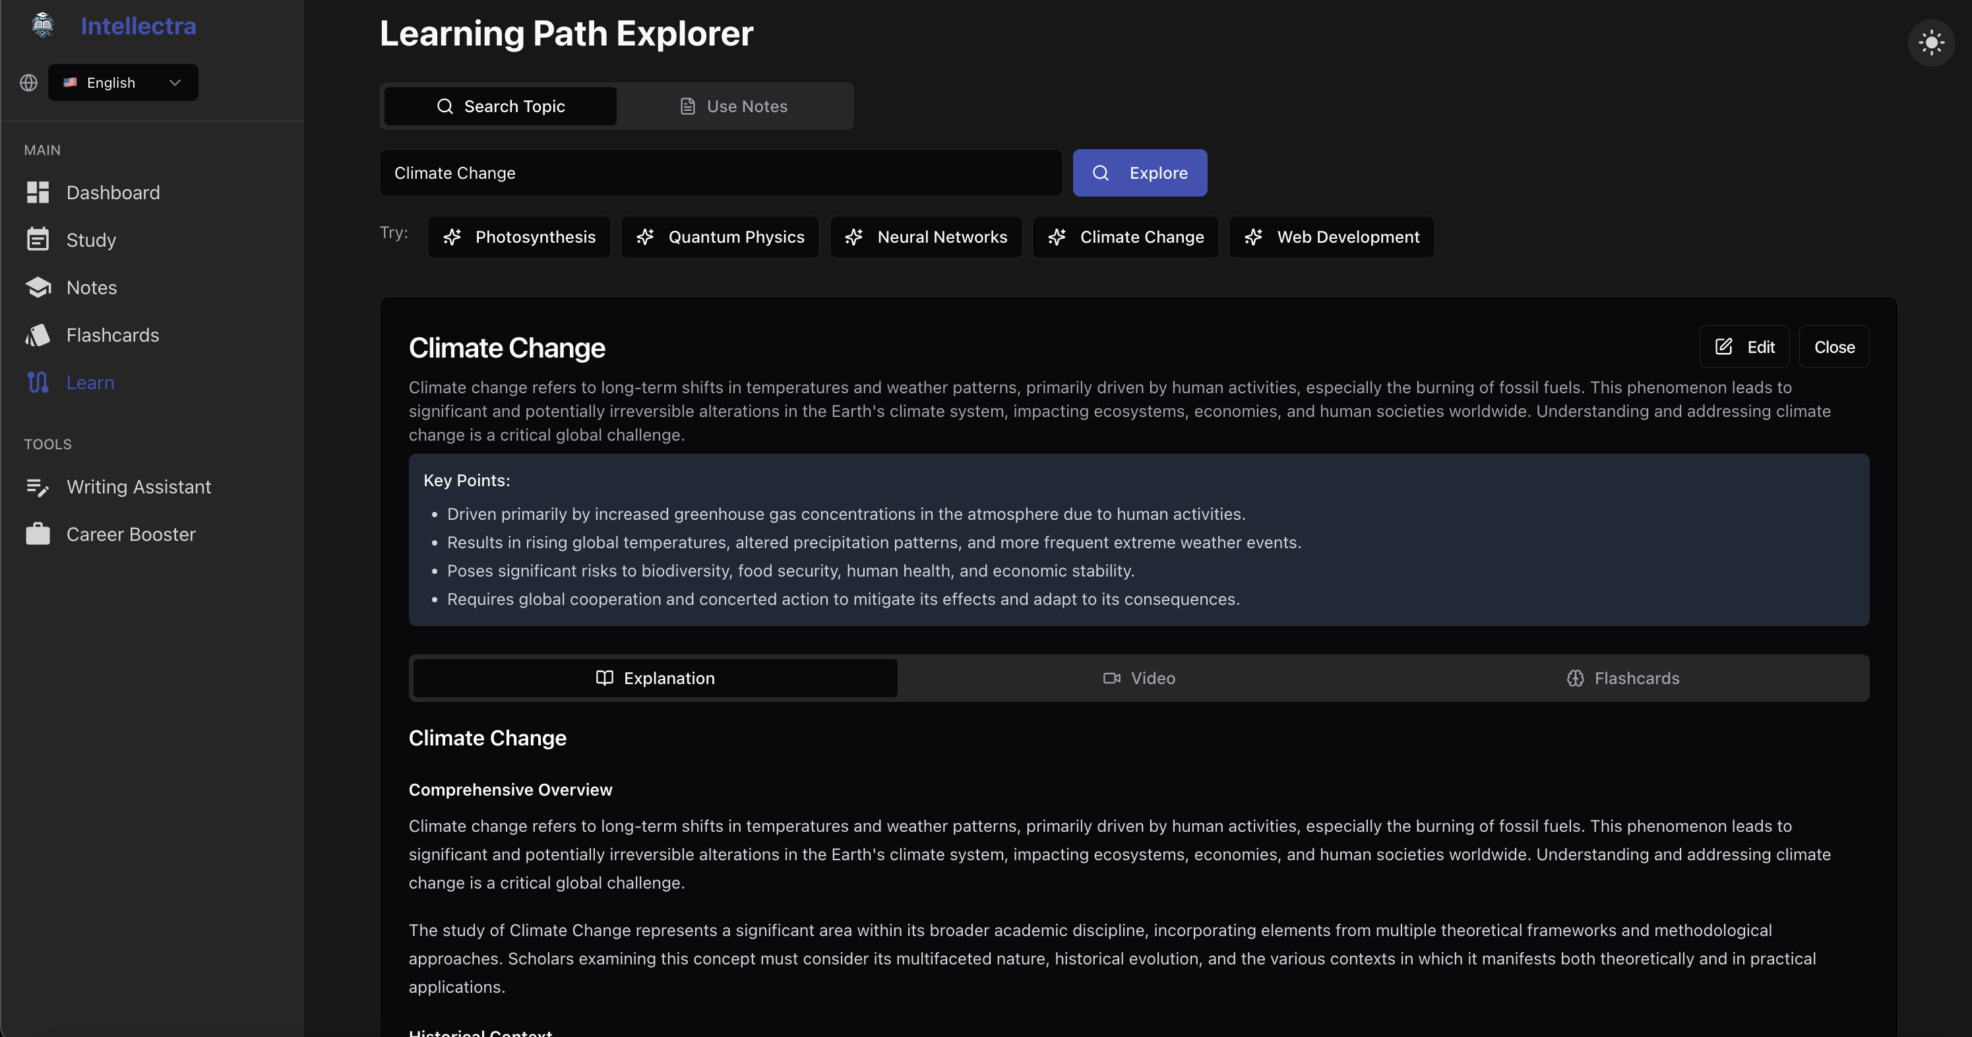Click the topic search input field
The image size is (1972, 1037).
coord(720,173)
